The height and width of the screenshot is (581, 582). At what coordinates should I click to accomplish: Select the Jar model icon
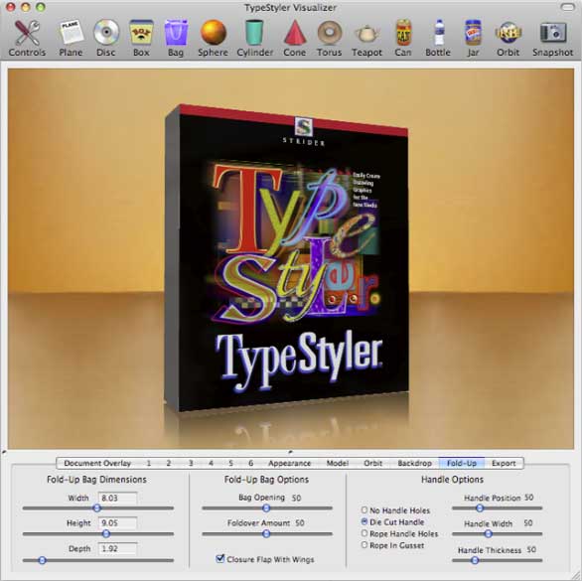pos(473,38)
